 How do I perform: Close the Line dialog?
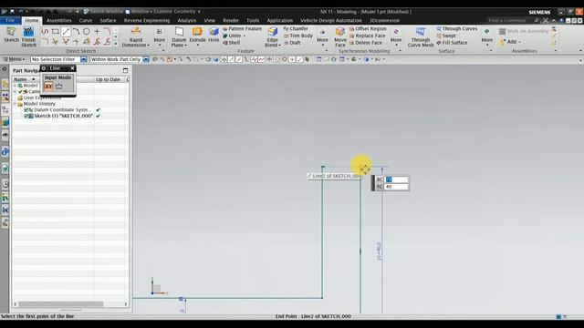coord(73,68)
